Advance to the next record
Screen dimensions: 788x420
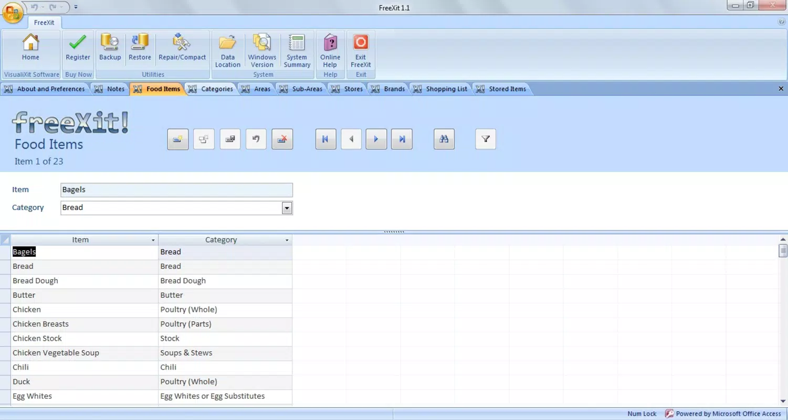376,139
